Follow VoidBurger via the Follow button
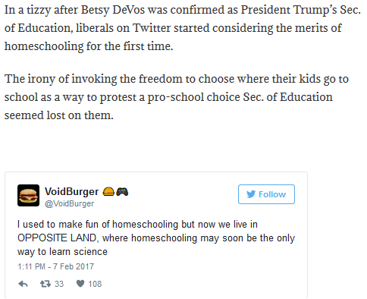 tap(266, 194)
